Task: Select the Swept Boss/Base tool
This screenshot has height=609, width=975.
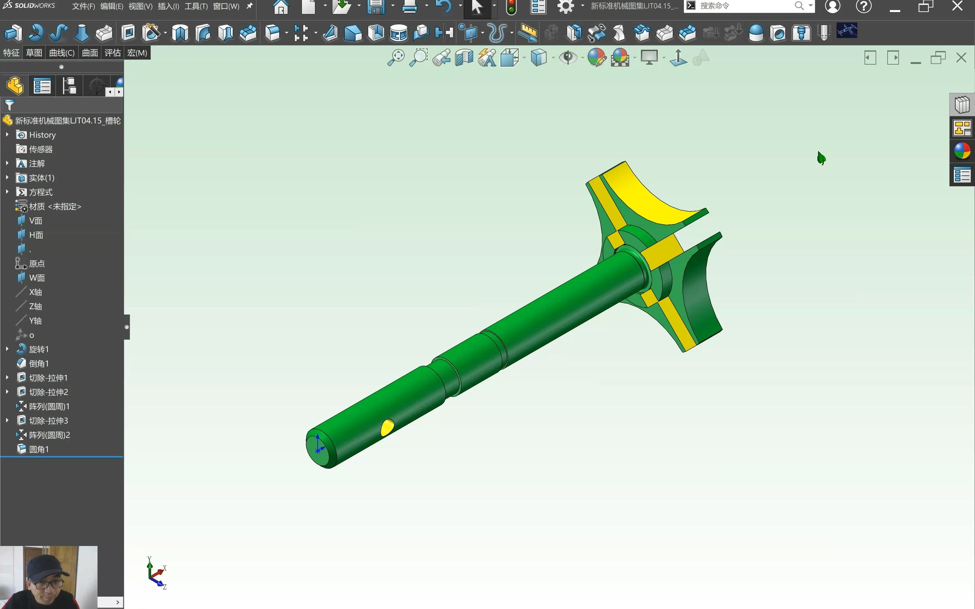Action: pyautogui.click(x=58, y=32)
